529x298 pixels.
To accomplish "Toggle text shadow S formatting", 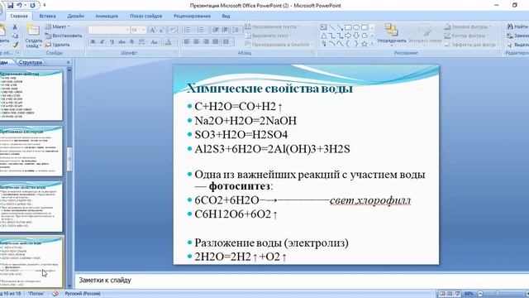I will (x=132, y=42).
